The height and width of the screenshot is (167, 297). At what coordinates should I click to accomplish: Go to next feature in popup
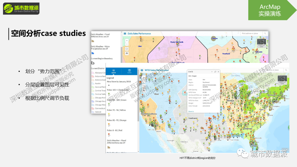212,72
